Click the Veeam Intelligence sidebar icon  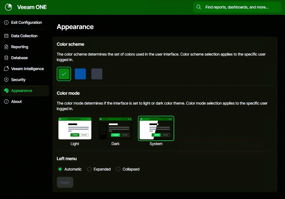click(x=6, y=69)
